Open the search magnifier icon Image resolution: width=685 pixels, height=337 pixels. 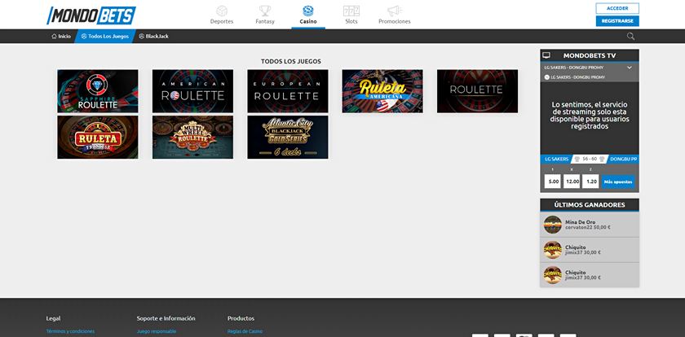click(631, 36)
